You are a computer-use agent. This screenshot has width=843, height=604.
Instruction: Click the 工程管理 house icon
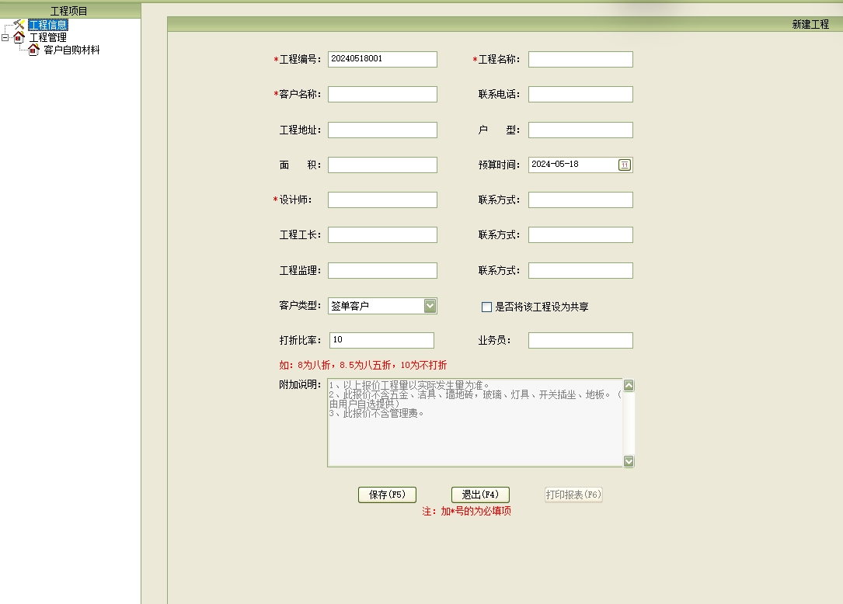pyautogui.click(x=19, y=37)
